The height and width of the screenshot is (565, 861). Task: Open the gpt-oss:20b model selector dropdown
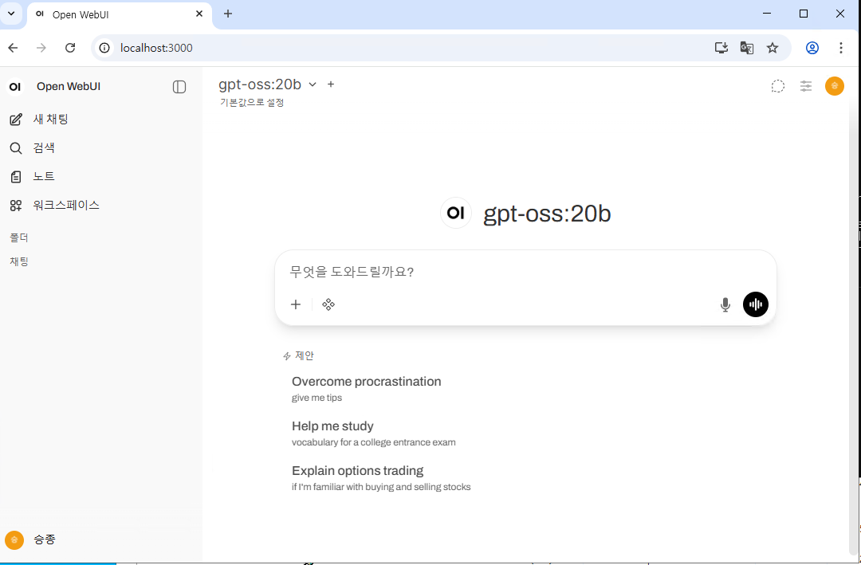[267, 84]
